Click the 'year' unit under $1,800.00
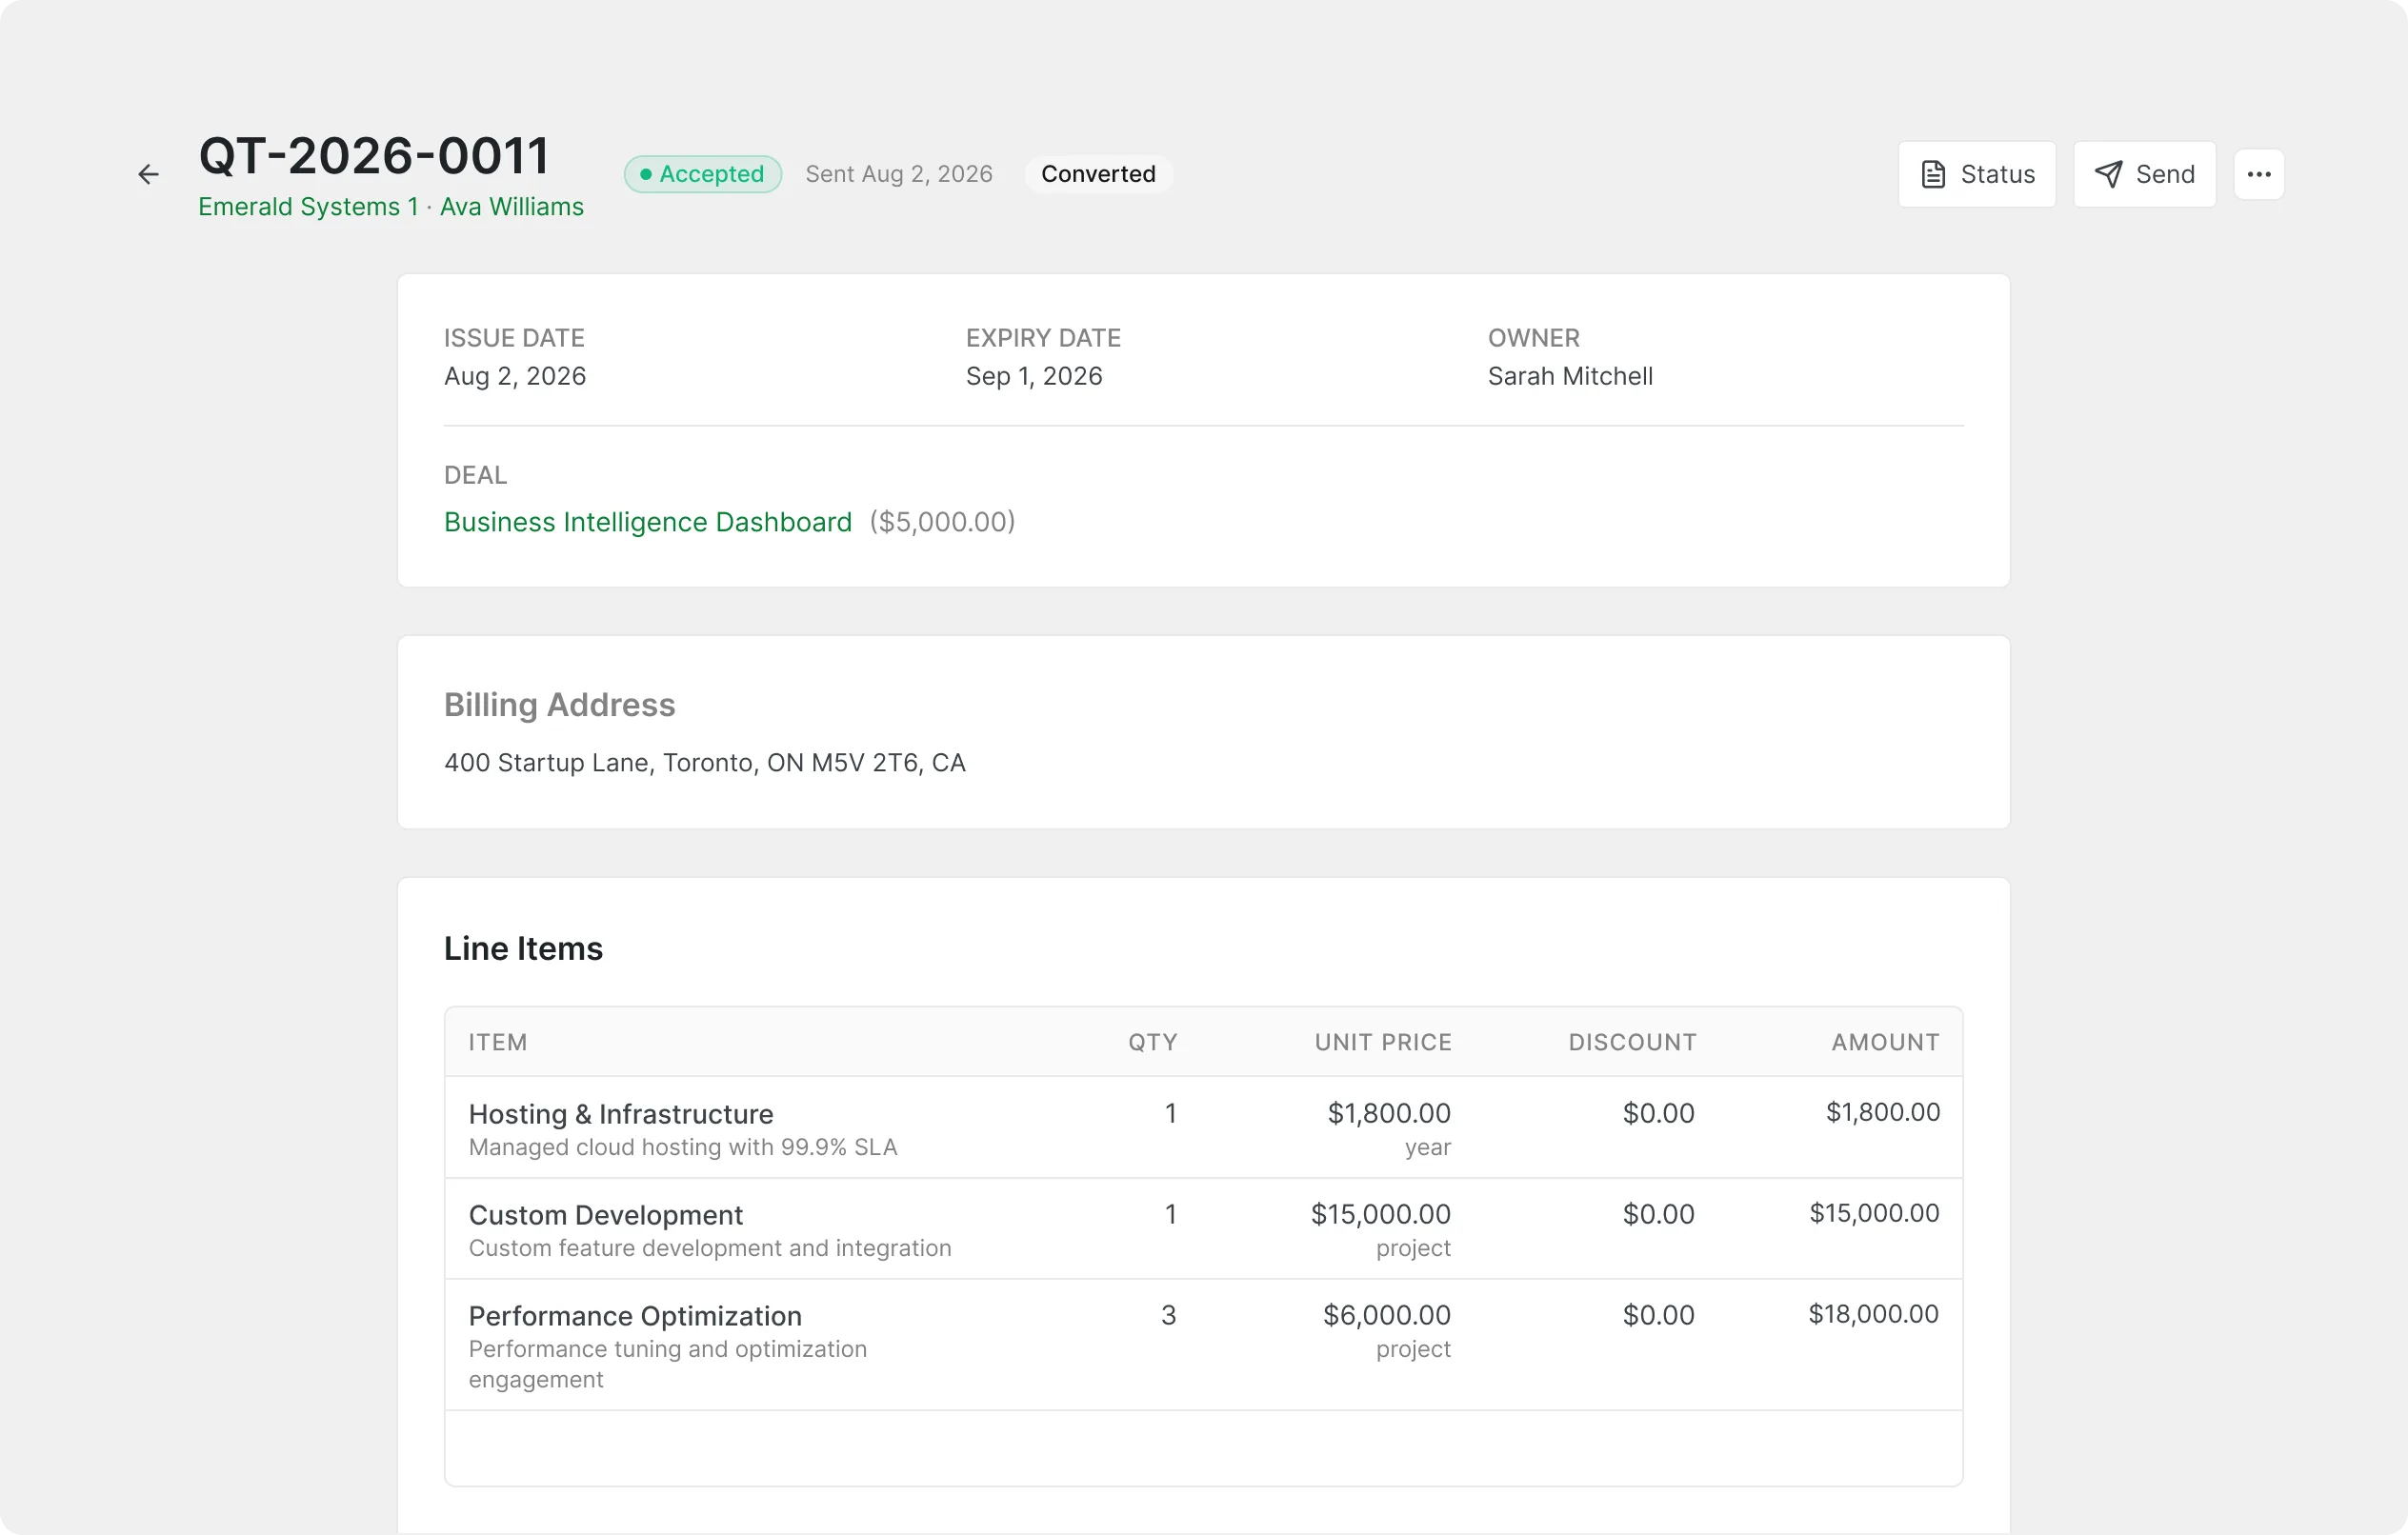This screenshot has height=1535, width=2408. [x=1428, y=1147]
